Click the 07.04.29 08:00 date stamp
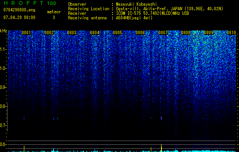This screenshot has width=239, height=152. coord(19,17)
